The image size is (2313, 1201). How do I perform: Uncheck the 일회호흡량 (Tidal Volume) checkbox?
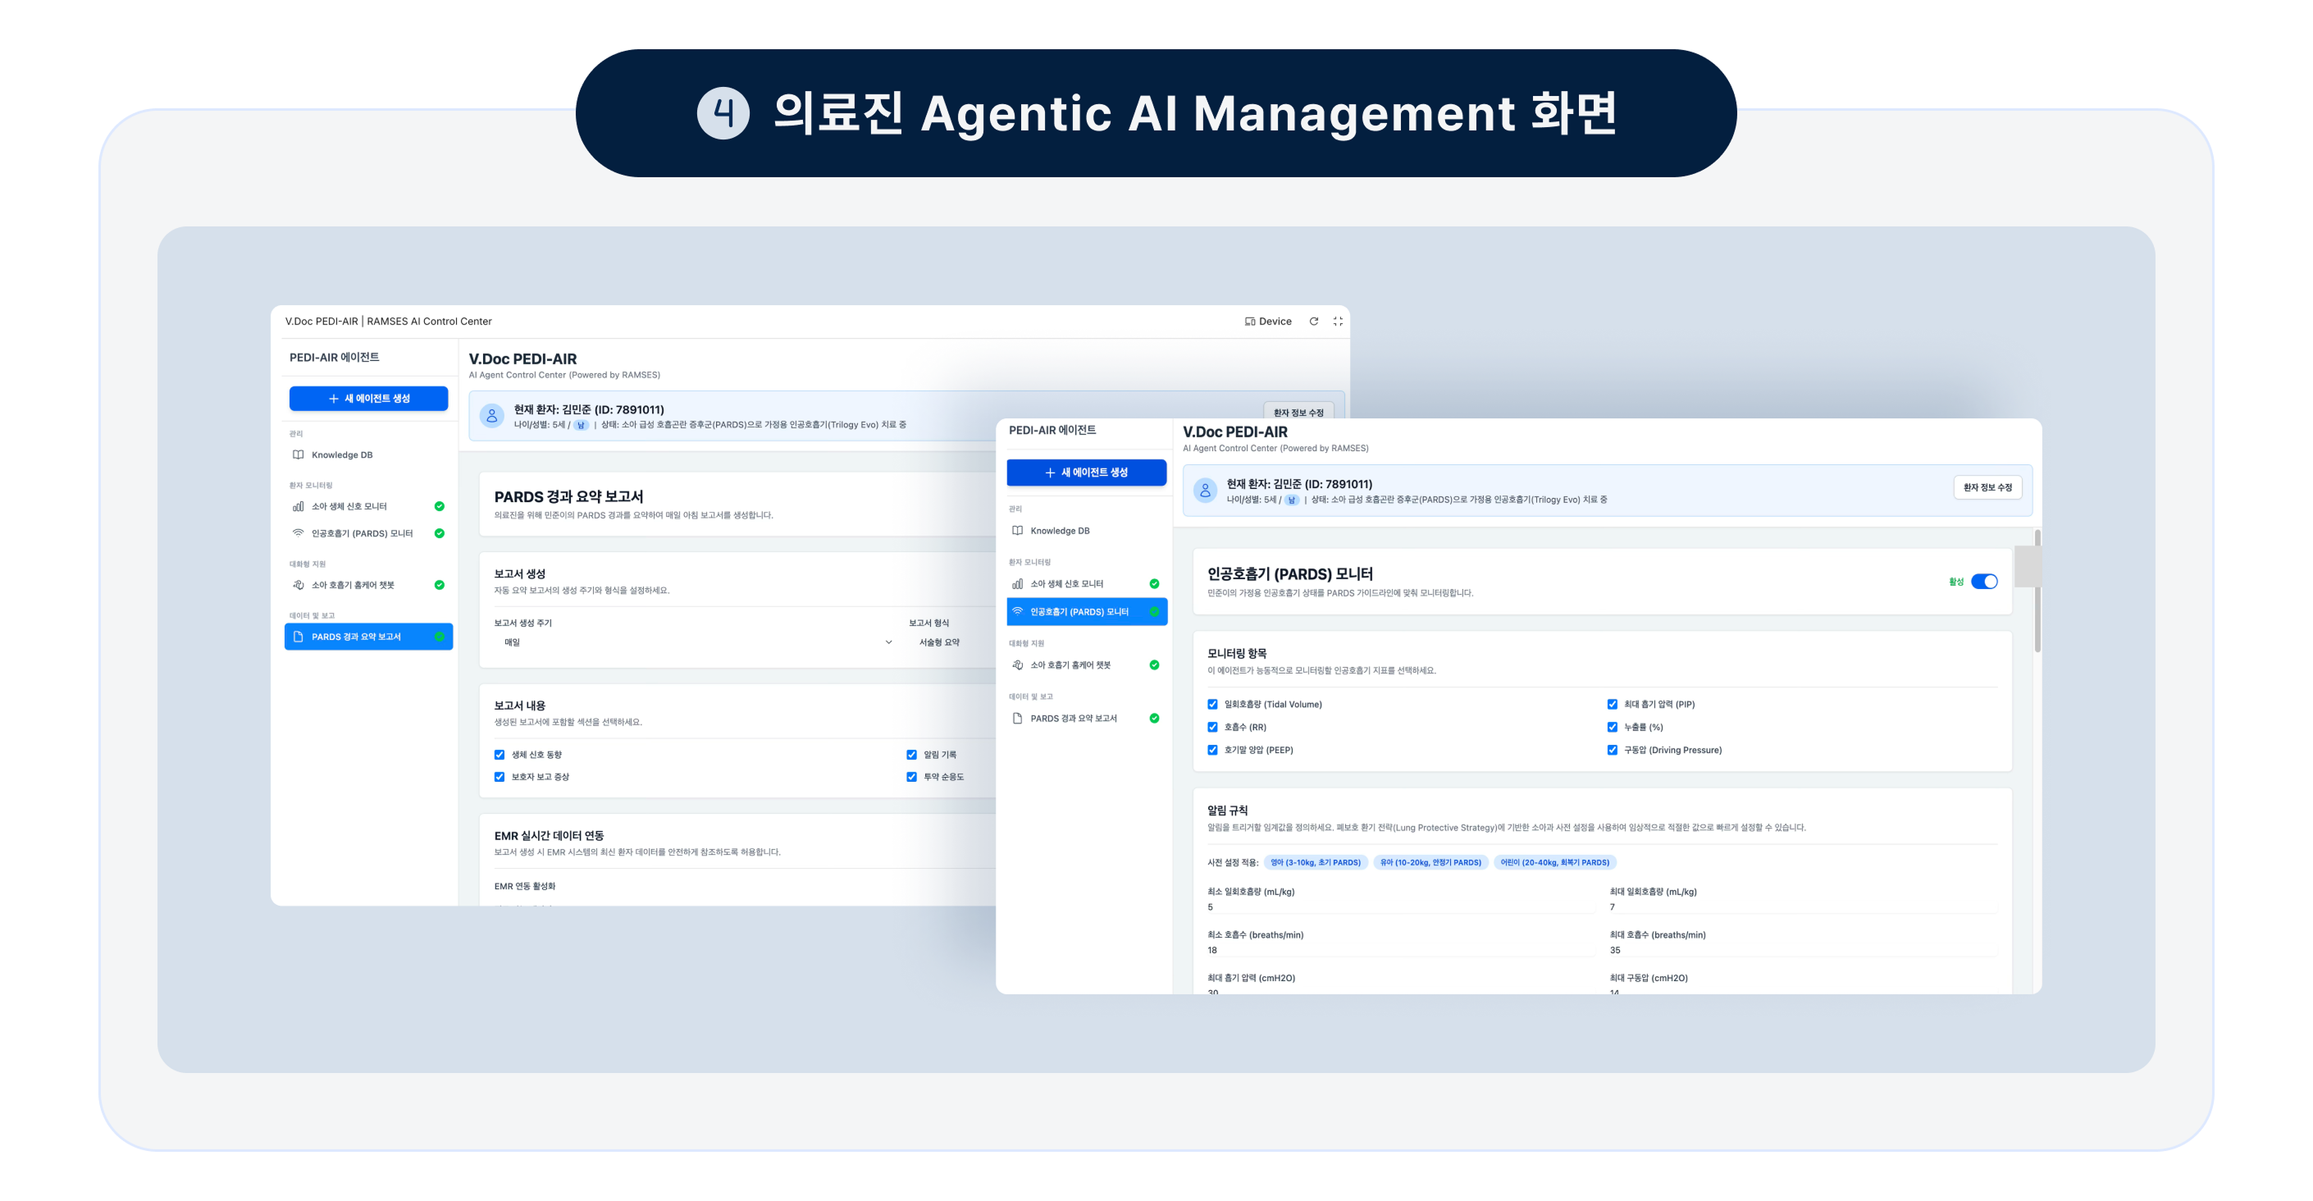[x=1212, y=706]
